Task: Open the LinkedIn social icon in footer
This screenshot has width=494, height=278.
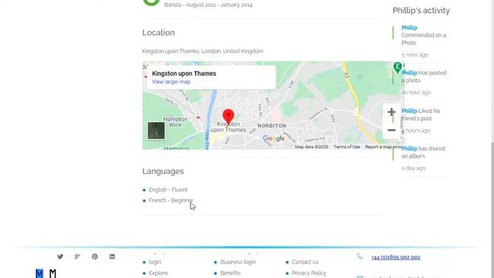Action: 112,256
